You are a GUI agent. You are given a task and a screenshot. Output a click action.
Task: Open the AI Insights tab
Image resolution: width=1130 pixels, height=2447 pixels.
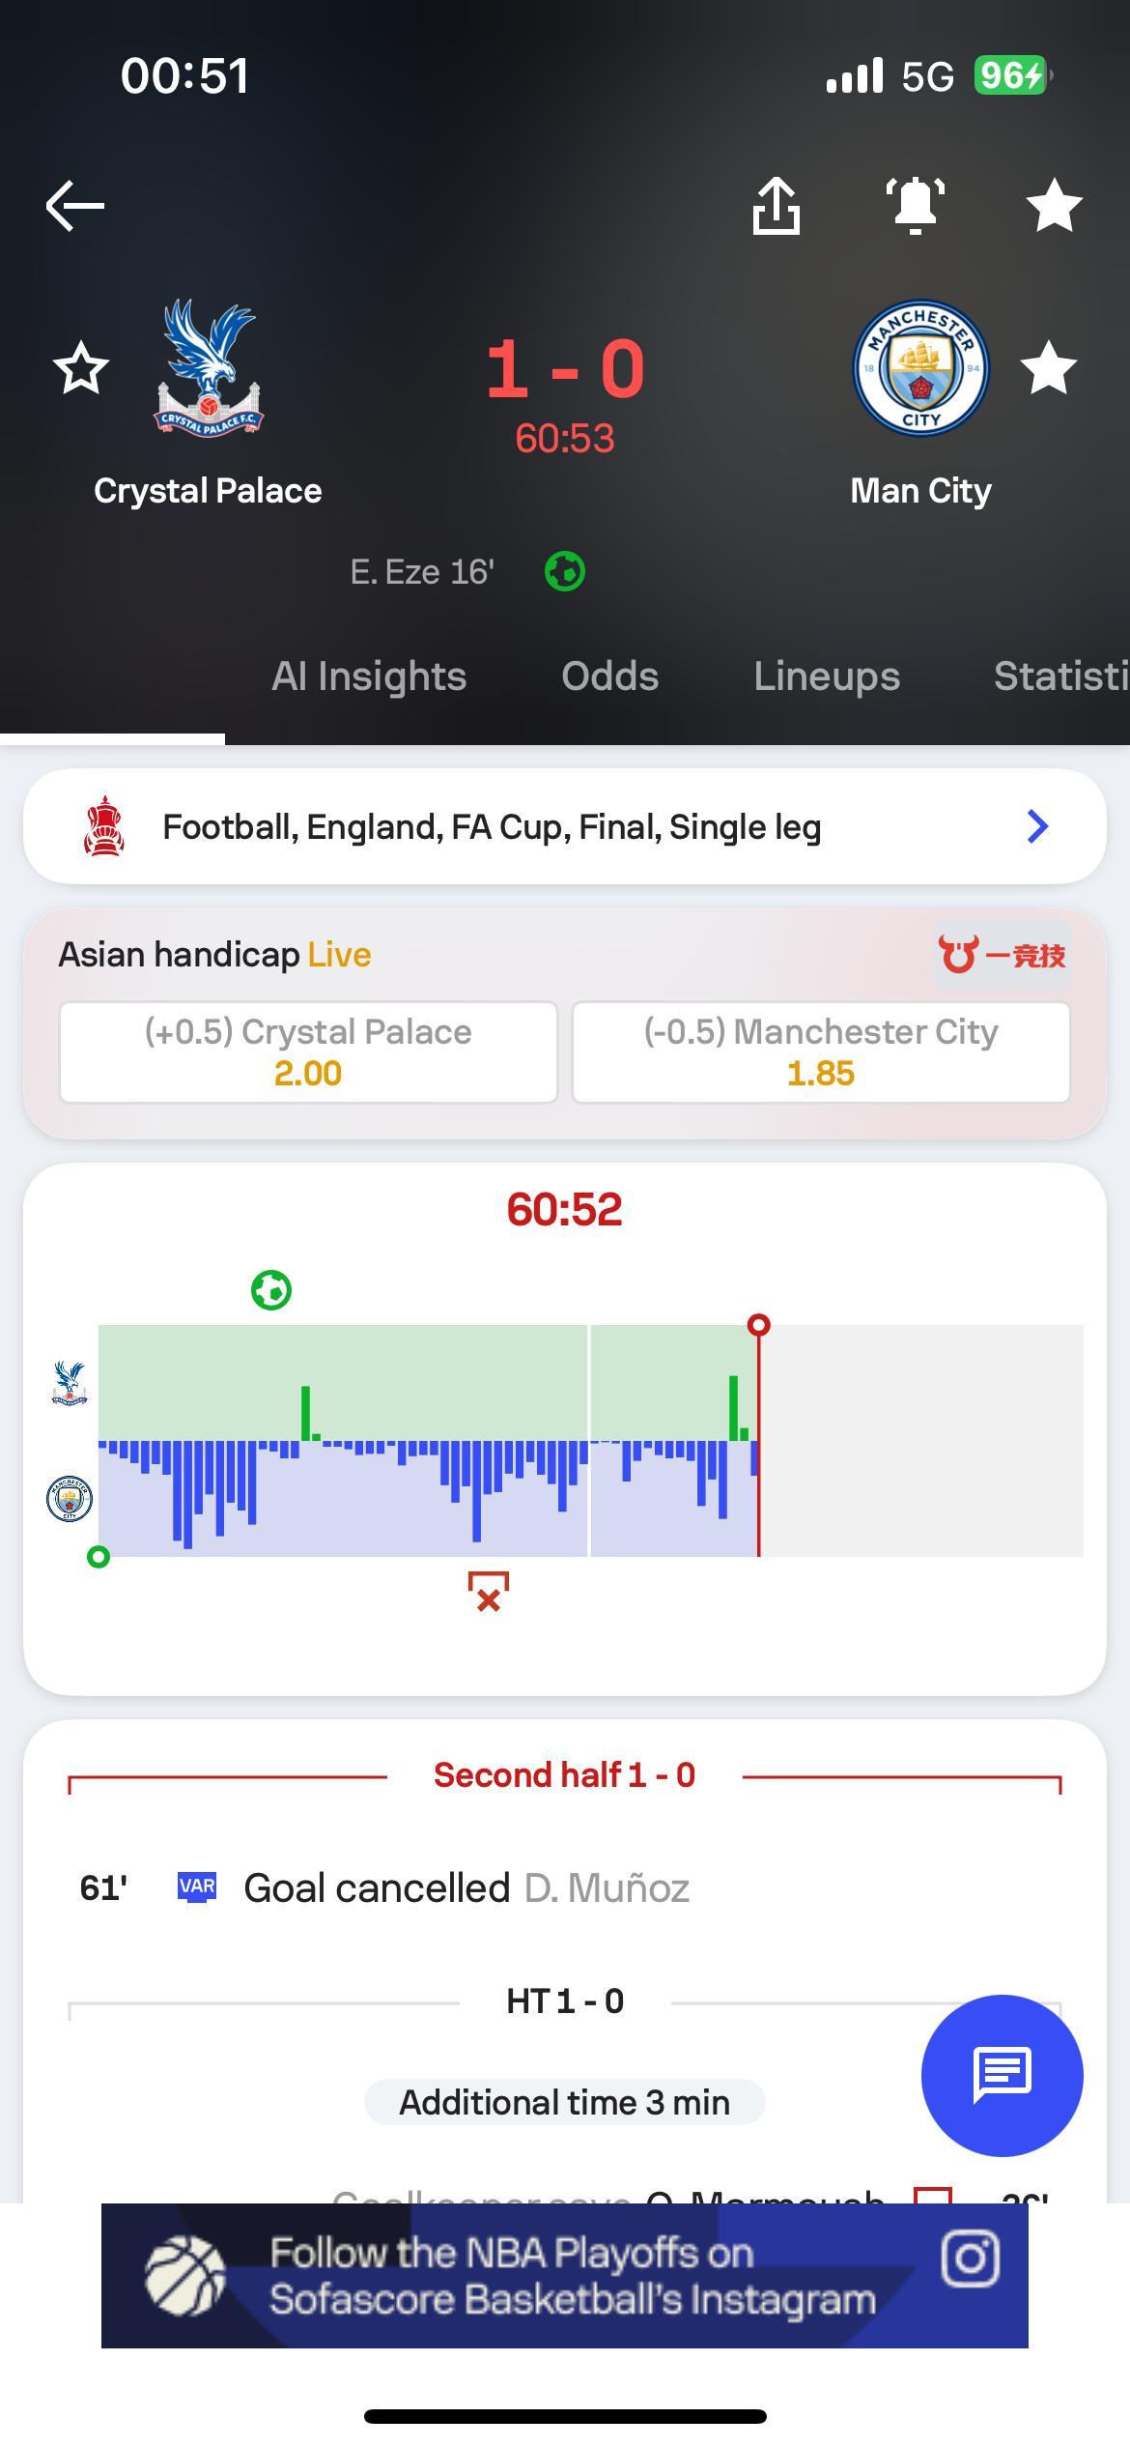(369, 677)
